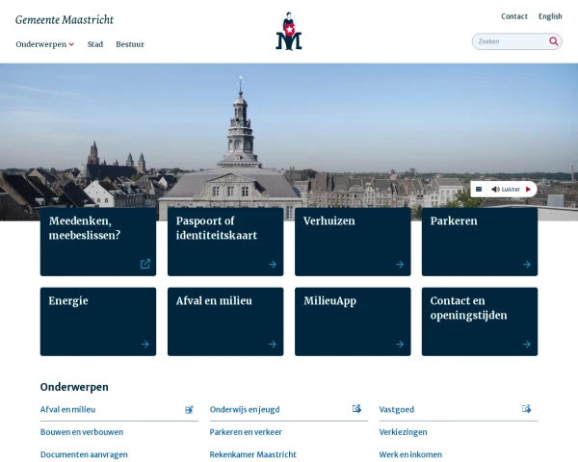Play the Luister audio reader

[528, 189]
